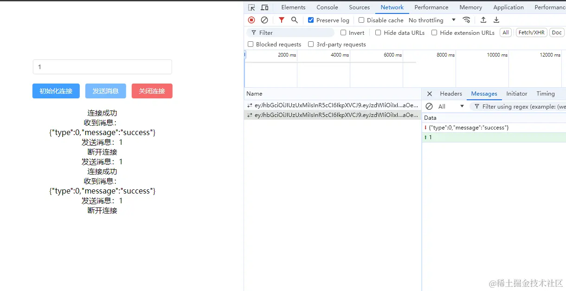
Task: Select the first WebSocket request row
Action: point(333,105)
